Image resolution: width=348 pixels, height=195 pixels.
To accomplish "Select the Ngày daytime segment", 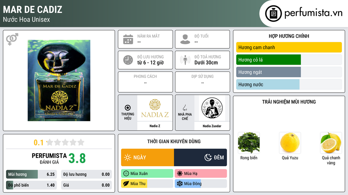I will pos(147,157).
